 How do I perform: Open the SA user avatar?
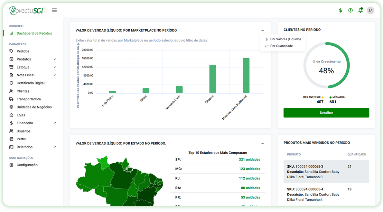point(370,10)
